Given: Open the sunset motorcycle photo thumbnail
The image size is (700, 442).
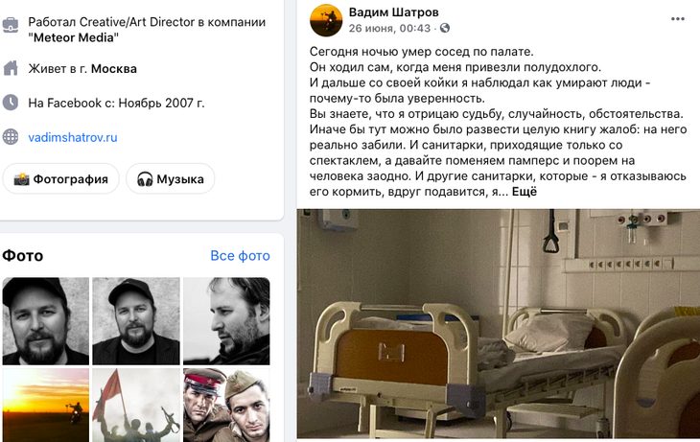Looking at the screenshot, I should point(45,405).
